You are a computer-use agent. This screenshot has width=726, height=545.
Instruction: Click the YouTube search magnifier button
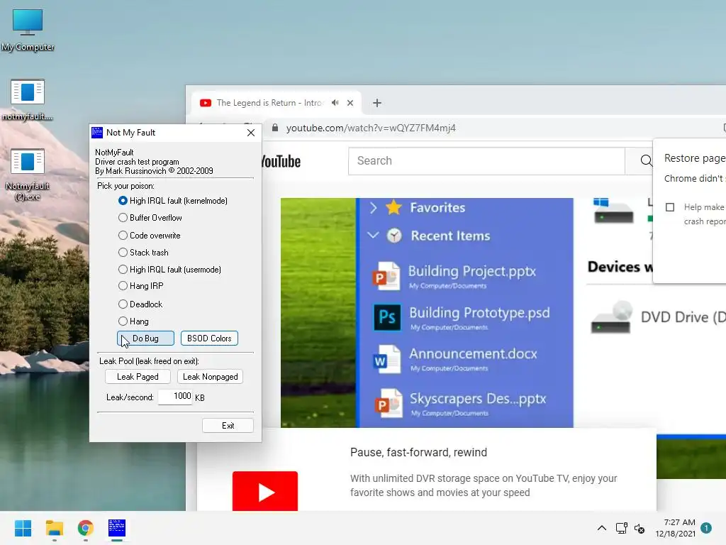(x=645, y=161)
